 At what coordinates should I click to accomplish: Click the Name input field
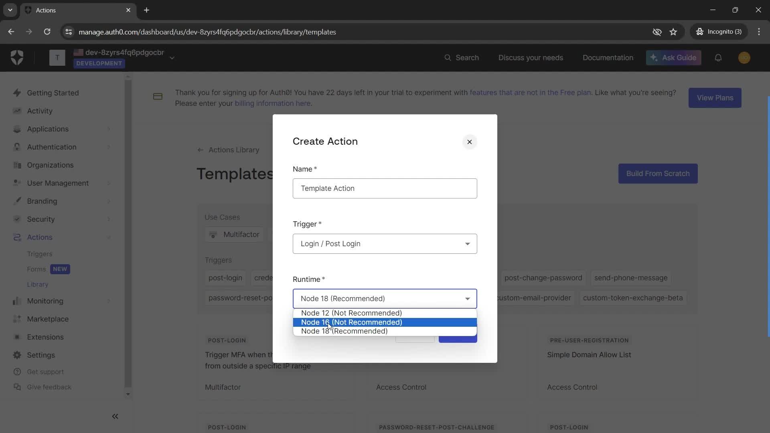[x=385, y=188]
